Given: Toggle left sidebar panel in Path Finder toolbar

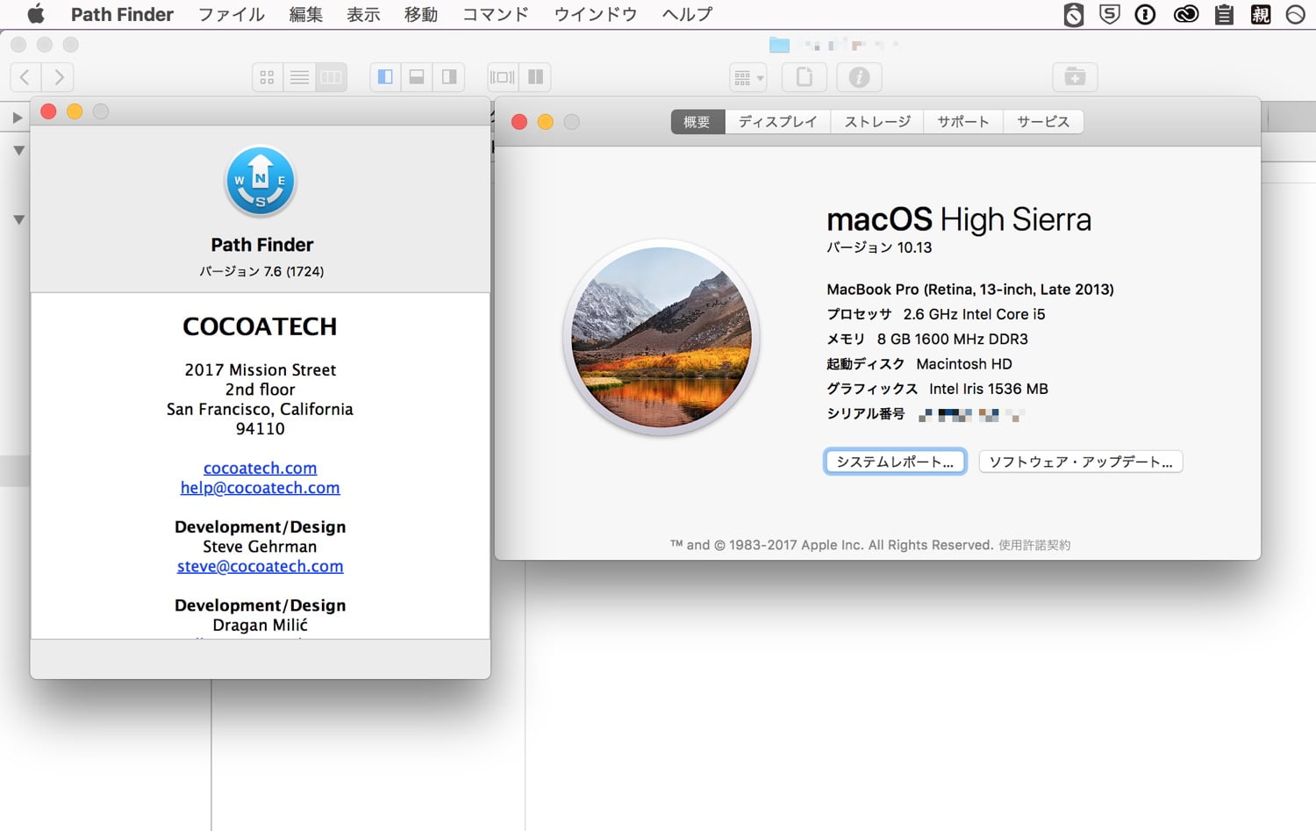Looking at the screenshot, I should (385, 77).
